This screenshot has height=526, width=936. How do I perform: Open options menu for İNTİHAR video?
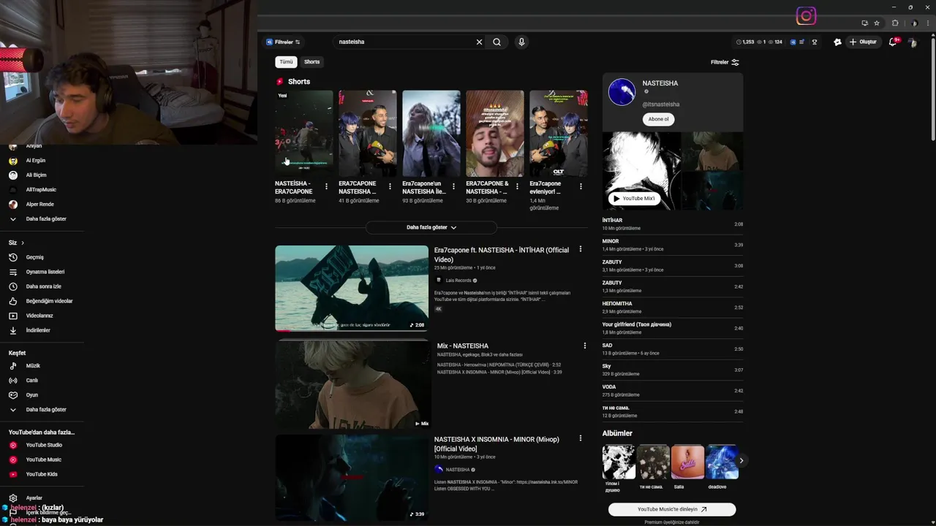(581, 249)
